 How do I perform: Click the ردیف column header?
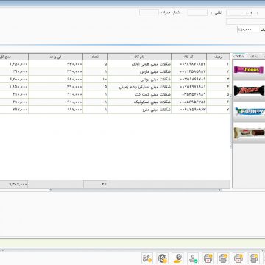click(x=218, y=57)
